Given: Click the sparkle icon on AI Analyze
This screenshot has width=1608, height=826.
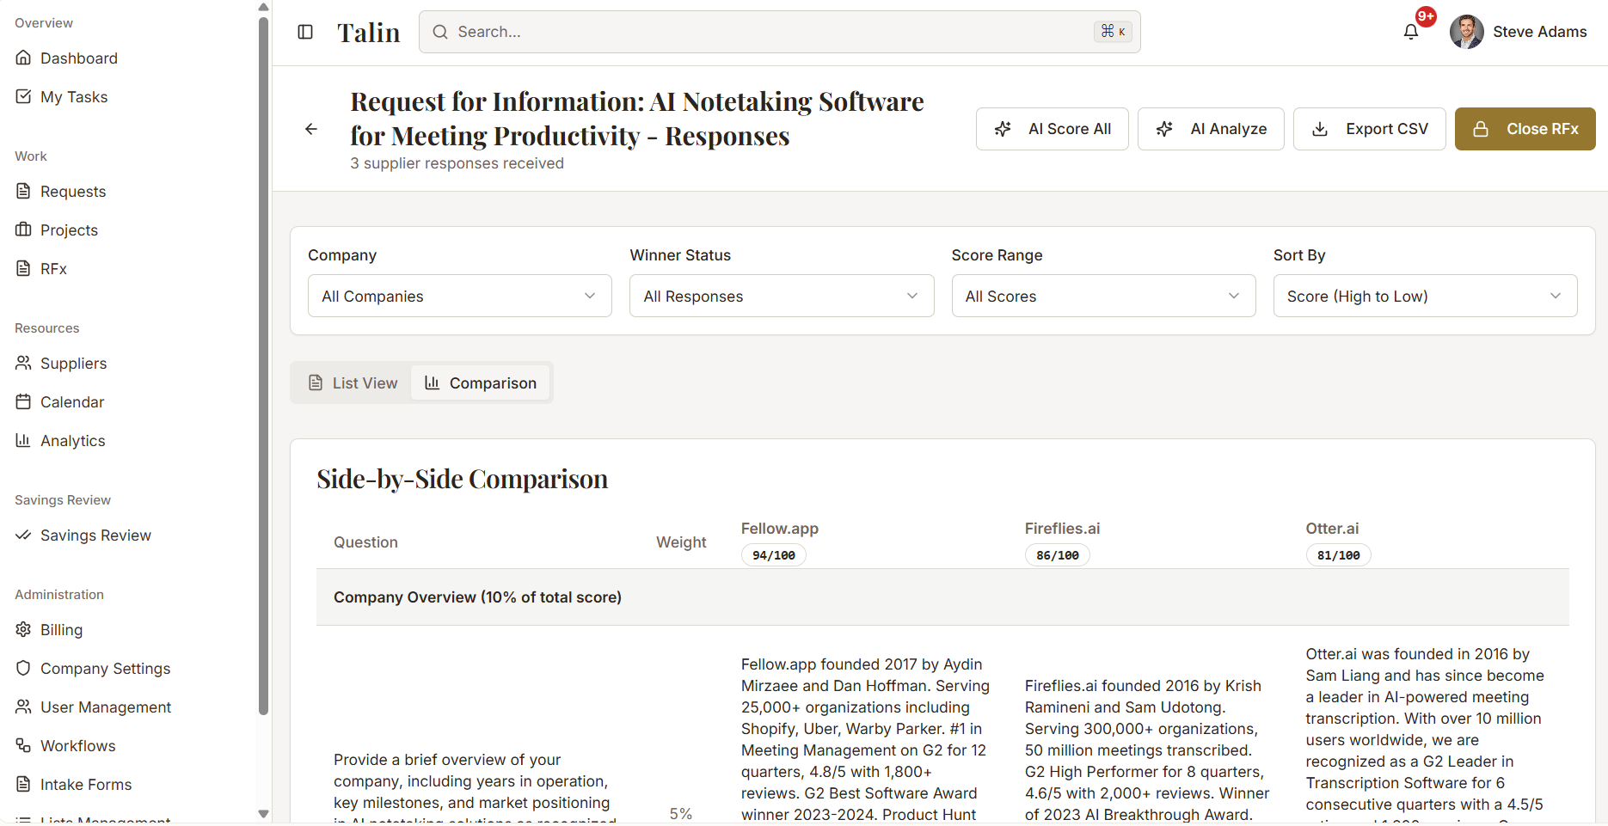Looking at the screenshot, I should point(1164,129).
